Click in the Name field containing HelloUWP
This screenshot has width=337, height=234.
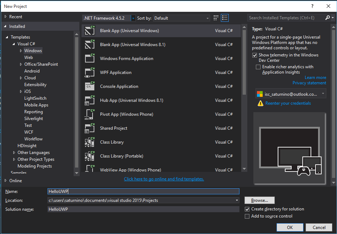[x=143, y=191]
